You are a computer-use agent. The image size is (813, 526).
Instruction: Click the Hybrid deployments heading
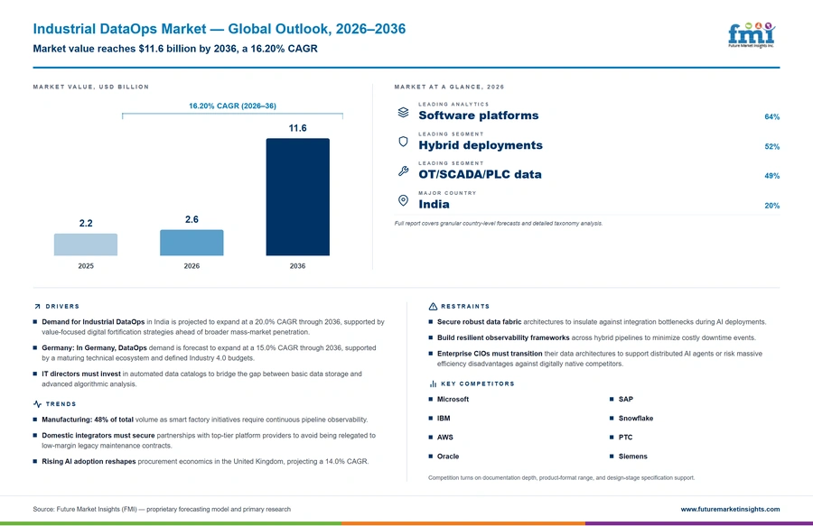(x=481, y=145)
